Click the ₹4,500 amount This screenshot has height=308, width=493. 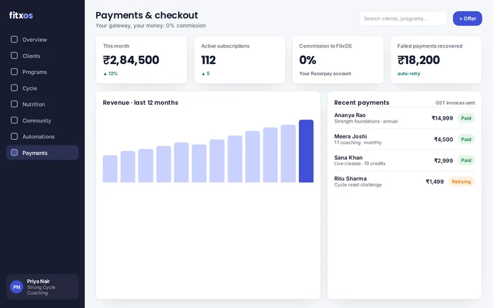(443, 139)
